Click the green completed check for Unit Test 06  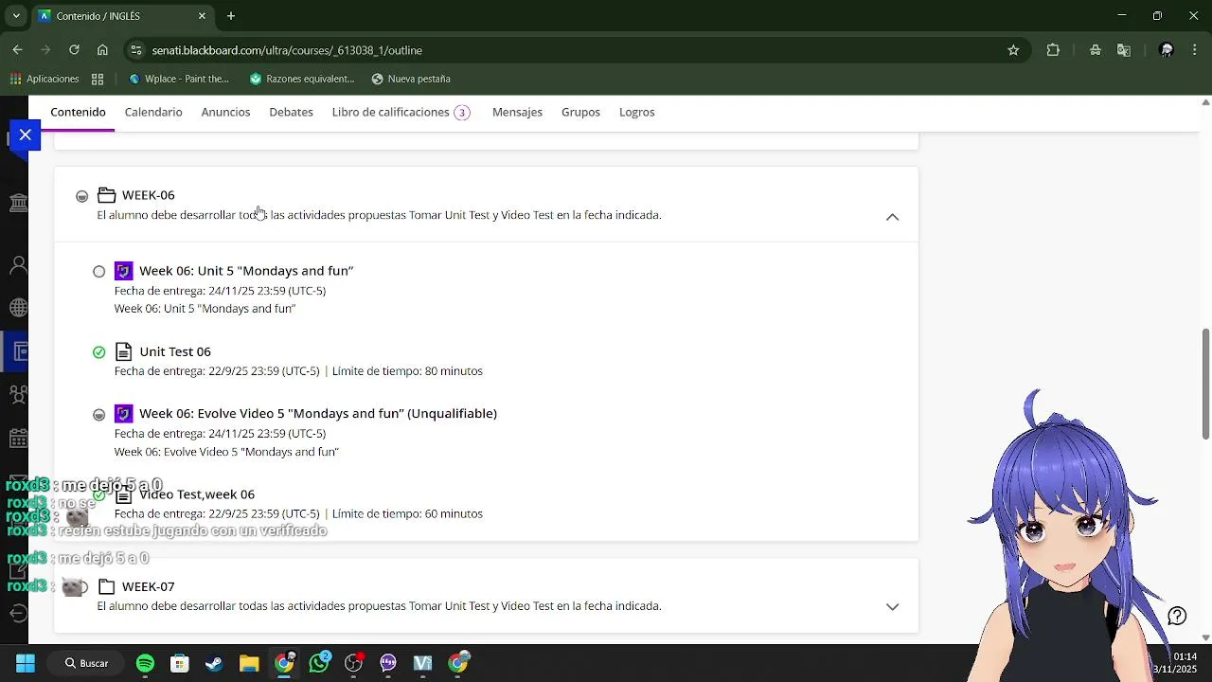coord(98,352)
